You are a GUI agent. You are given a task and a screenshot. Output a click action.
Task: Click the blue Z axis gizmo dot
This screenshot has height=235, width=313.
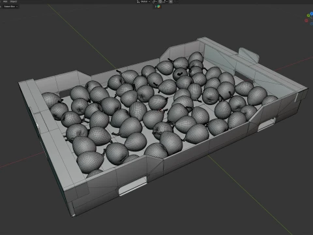pos(312,14)
